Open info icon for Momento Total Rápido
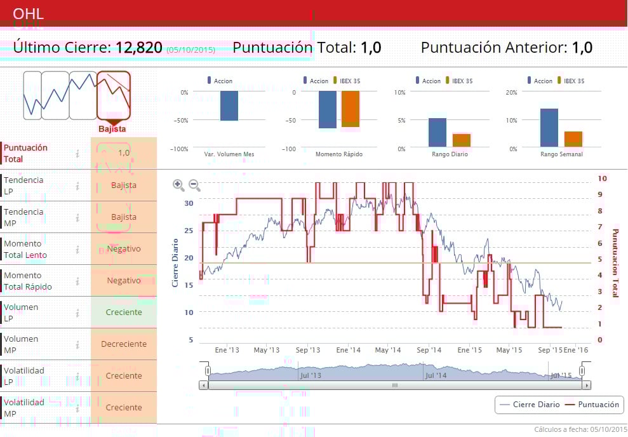The image size is (628, 437). click(77, 281)
